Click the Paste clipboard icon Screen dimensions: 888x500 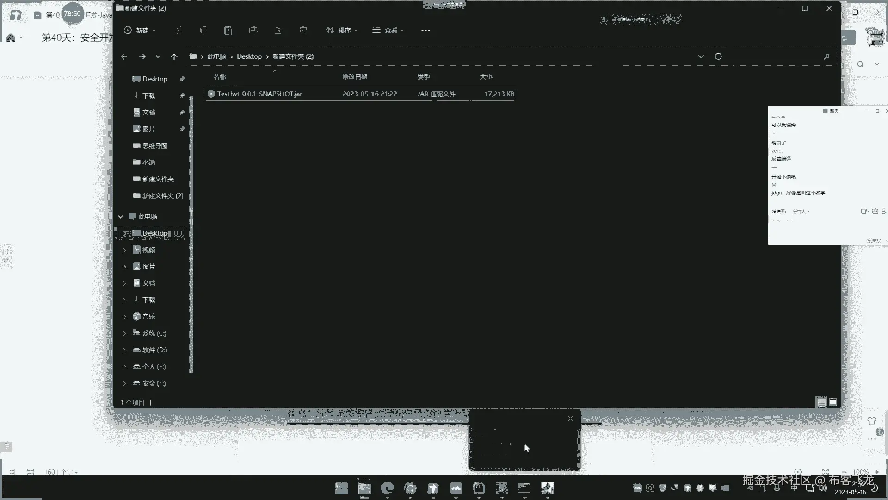click(x=228, y=31)
